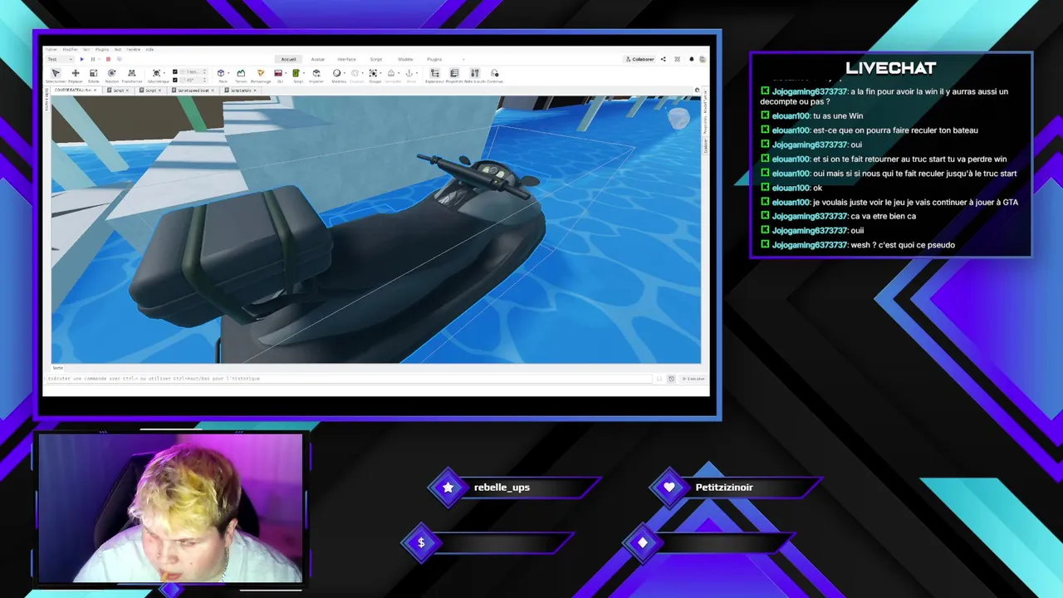Click into the command bar input field
The image size is (1063, 598).
(349, 379)
